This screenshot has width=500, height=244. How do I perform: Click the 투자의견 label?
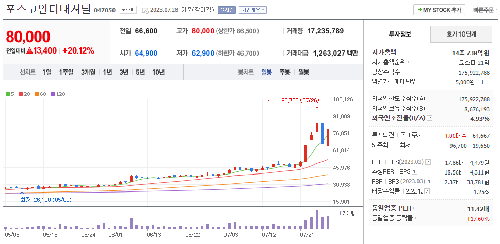pos(383,135)
